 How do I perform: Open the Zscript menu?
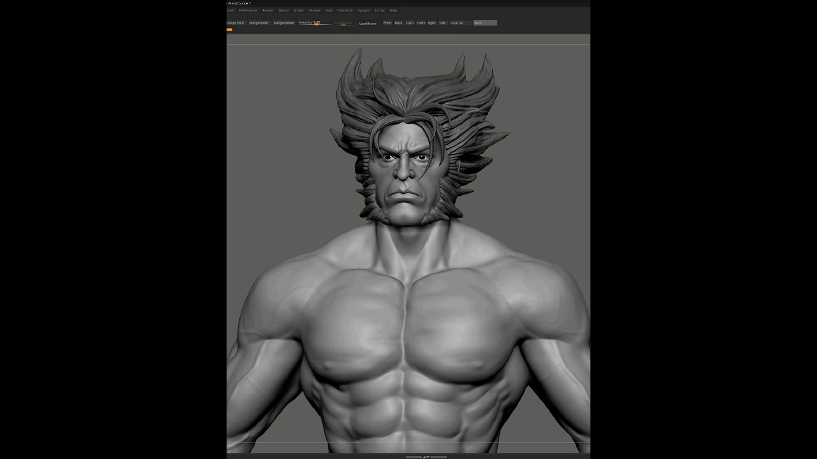coord(380,10)
